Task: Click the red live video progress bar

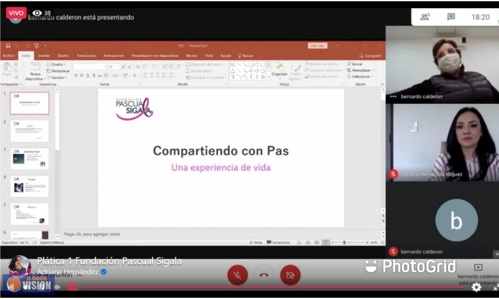Action: [x=273, y=287]
